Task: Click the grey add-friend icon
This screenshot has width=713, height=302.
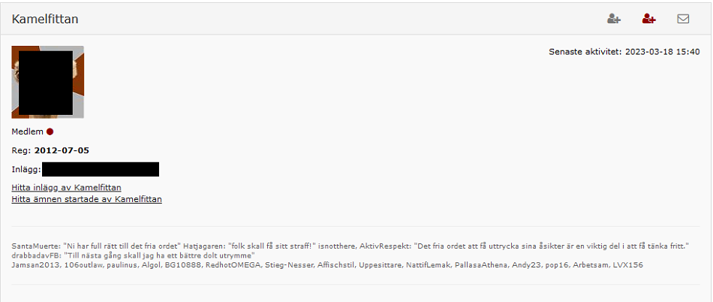Action: (x=614, y=19)
